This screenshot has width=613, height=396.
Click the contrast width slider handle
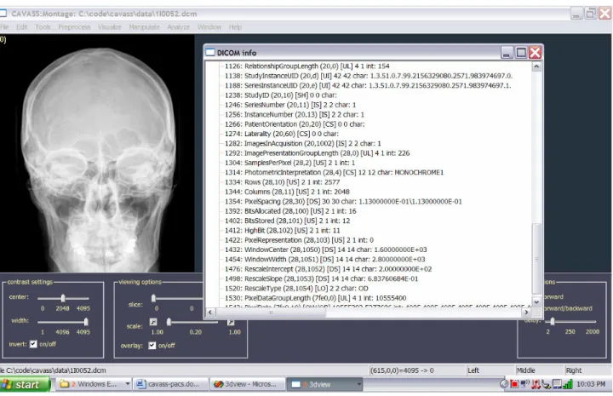point(86,322)
